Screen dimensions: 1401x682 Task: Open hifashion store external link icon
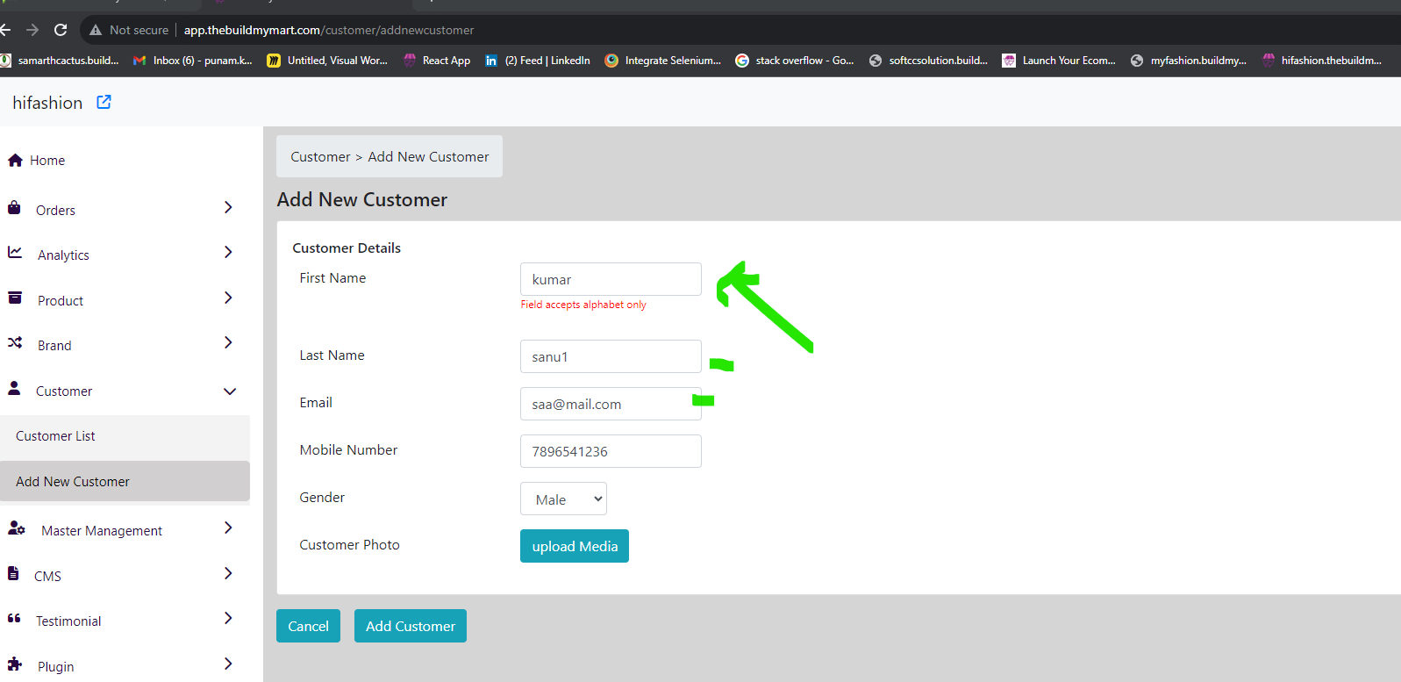(x=104, y=102)
